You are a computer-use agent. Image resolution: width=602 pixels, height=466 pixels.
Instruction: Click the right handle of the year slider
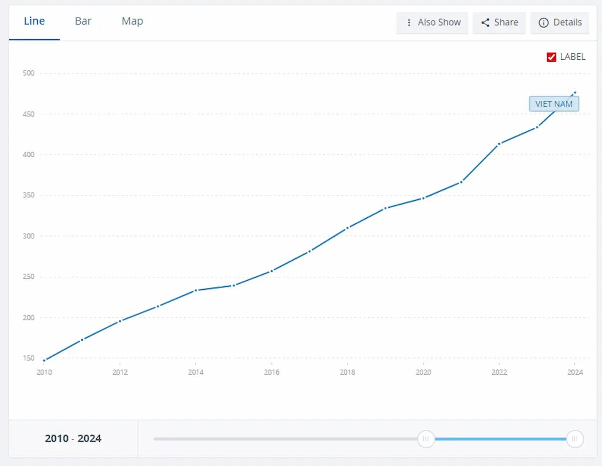coord(575,439)
